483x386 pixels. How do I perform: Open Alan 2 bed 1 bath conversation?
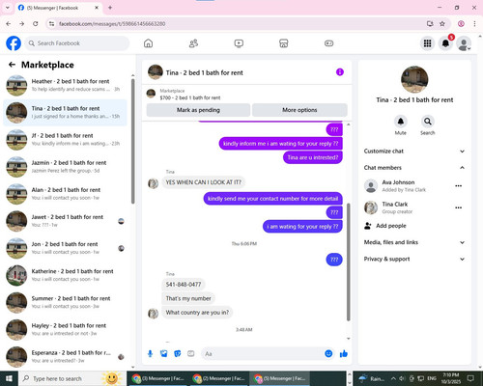[x=65, y=194]
